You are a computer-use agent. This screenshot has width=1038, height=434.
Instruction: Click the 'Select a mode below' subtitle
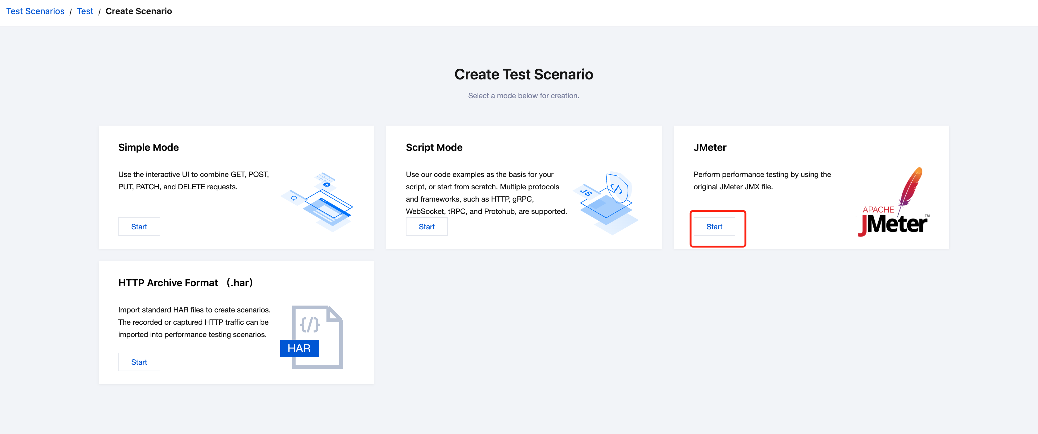pyautogui.click(x=523, y=95)
